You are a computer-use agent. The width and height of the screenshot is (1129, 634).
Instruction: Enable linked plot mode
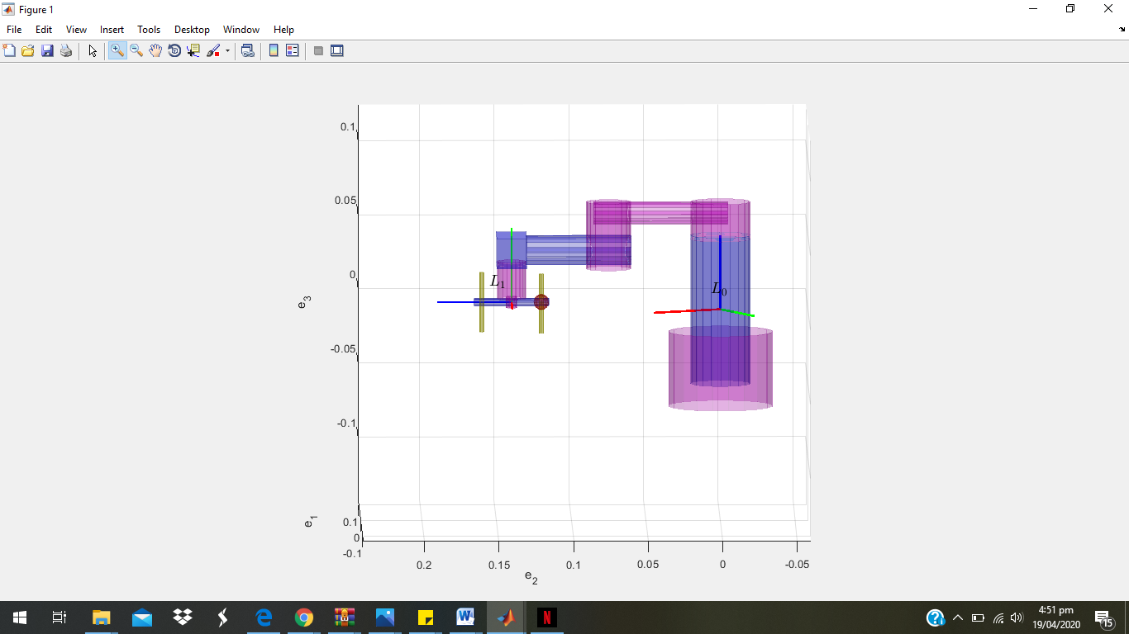[x=249, y=50]
